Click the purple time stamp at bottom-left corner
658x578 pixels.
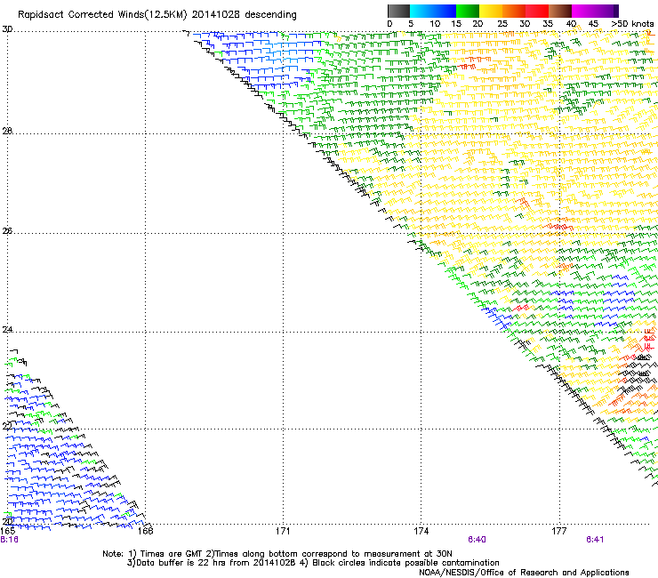coord(9,540)
